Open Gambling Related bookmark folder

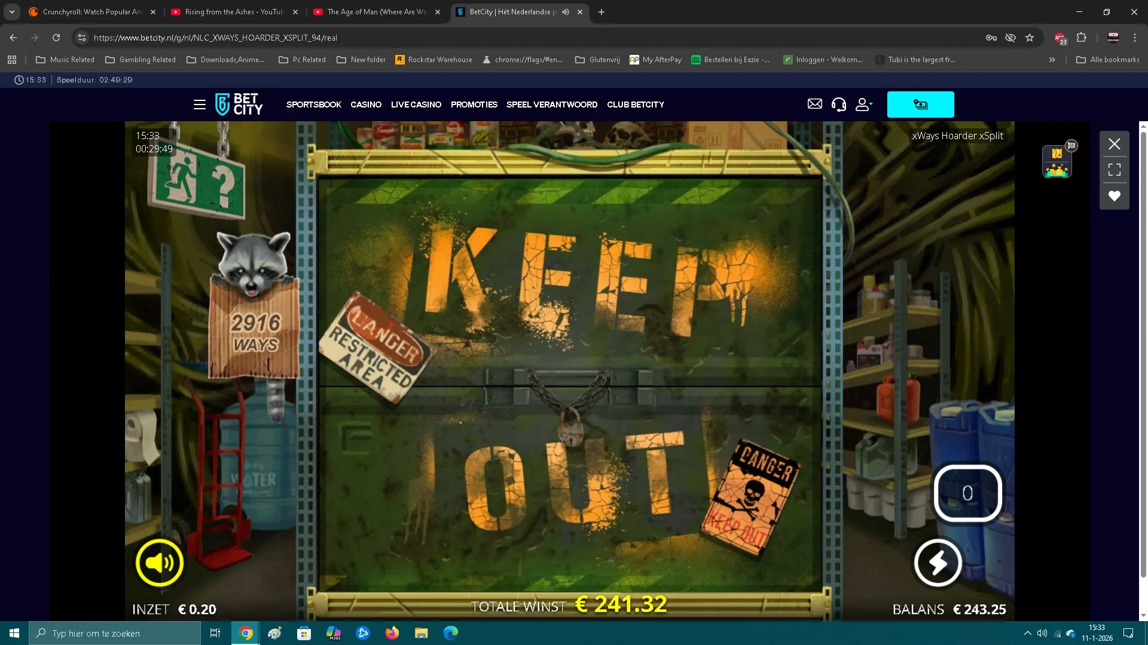(141, 60)
